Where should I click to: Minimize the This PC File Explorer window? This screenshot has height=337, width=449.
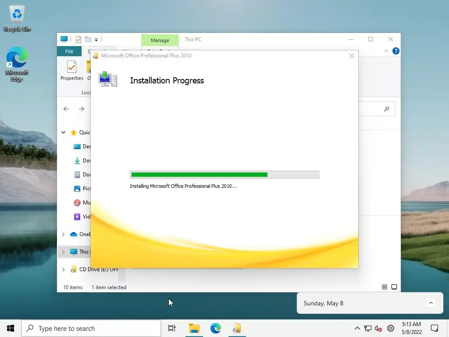pos(351,39)
